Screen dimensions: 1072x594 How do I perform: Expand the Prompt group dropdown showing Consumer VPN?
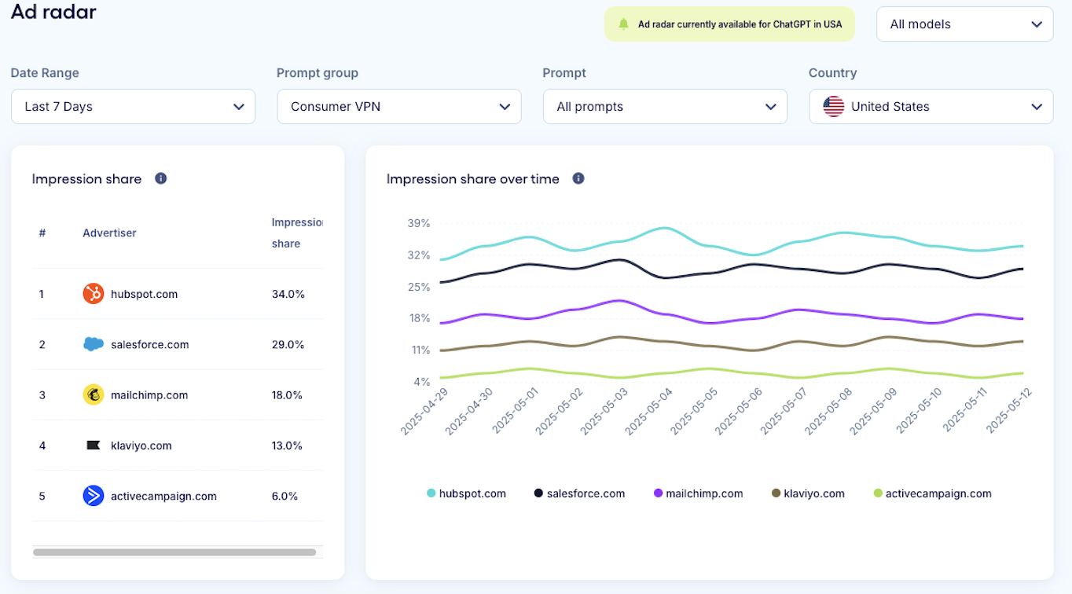(x=399, y=107)
